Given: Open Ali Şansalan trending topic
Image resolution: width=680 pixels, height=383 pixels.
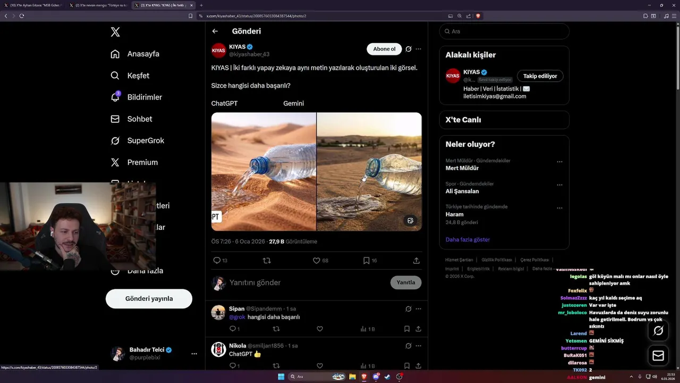Looking at the screenshot, I should [462, 191].
